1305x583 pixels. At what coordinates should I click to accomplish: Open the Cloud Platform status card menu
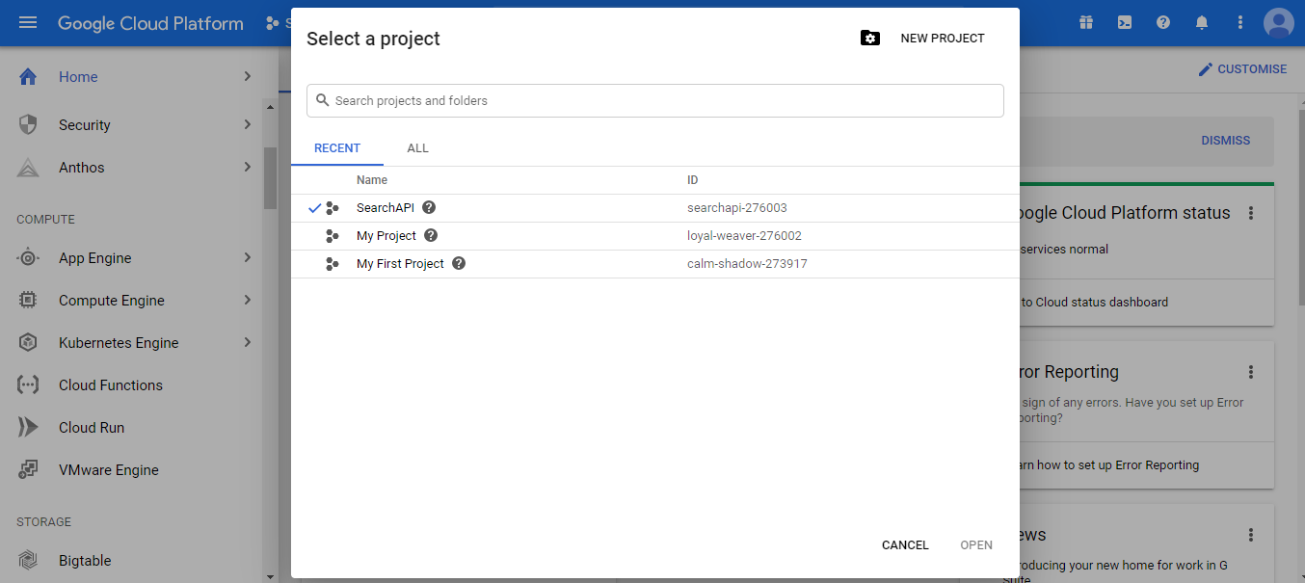(1251, 213)
